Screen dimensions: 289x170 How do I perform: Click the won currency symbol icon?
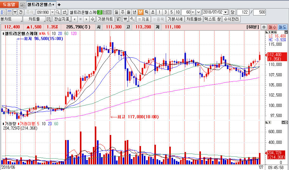[125, 19]
